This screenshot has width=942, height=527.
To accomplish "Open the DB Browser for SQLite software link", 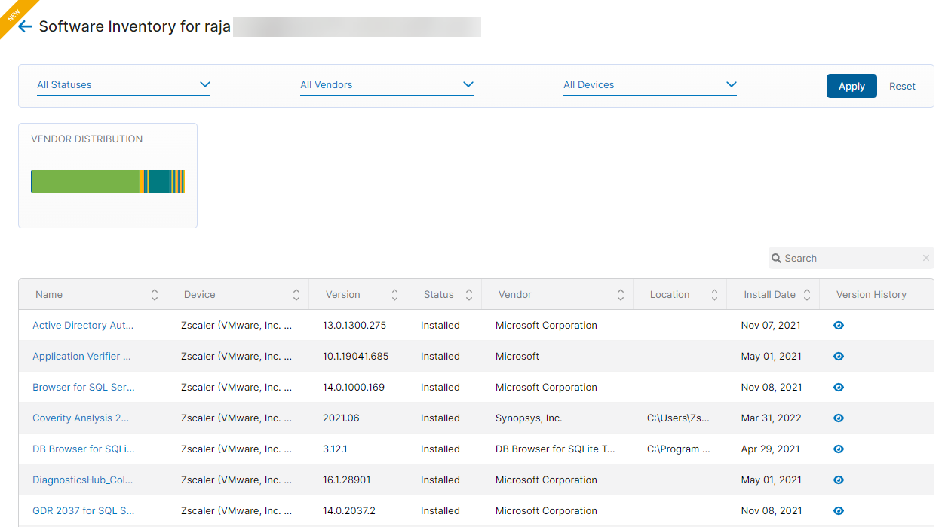I will 83,449.
